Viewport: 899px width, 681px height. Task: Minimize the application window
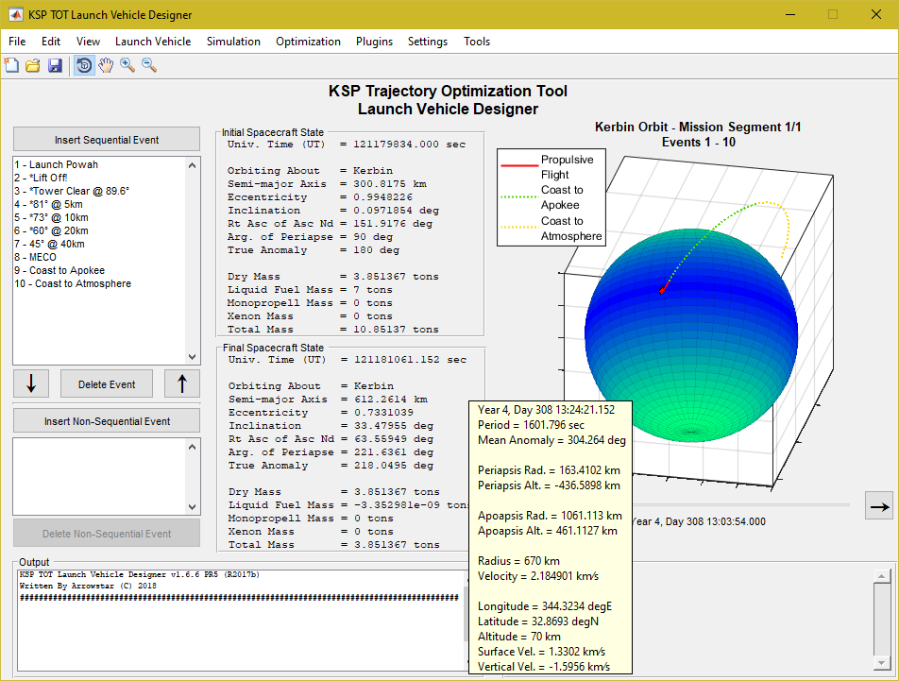[x=790, y=14]
